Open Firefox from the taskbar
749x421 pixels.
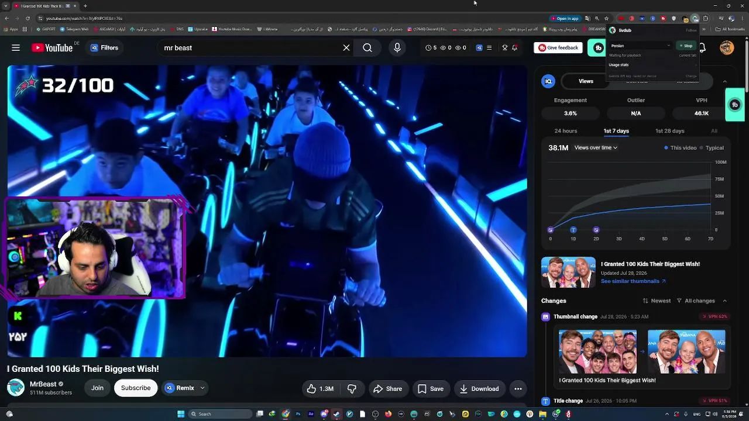(x=388, y=414)
